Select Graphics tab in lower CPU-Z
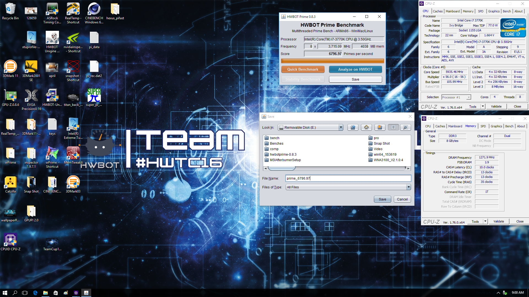Viewport: 529px width, 297px height. click(496, 126)
